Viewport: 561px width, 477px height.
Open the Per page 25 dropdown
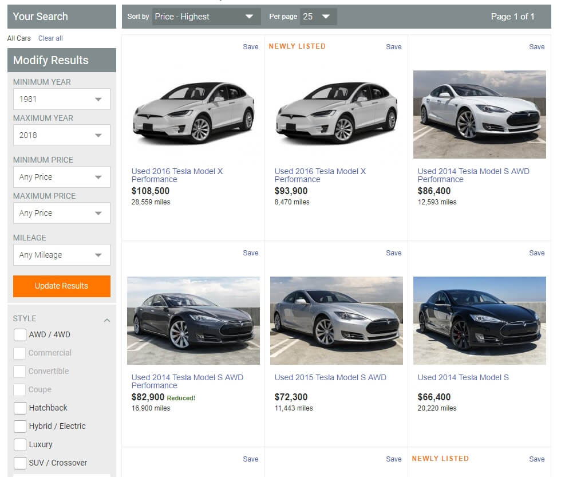pyautogui.click(x=318, y=17)
